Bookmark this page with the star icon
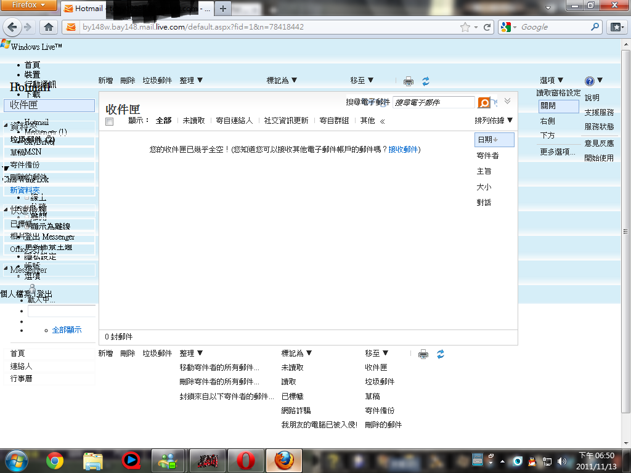The image size is (631, 473). (x=465, y=27)
